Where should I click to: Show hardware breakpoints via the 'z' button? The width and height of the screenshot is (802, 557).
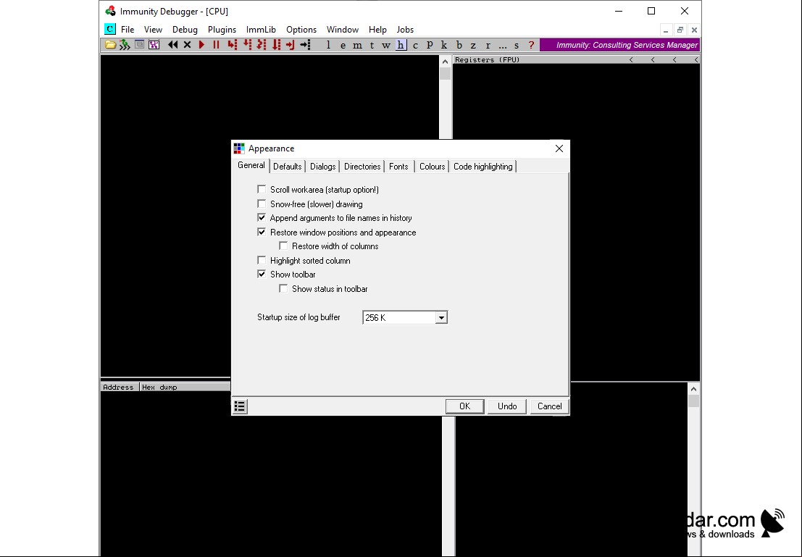(x=473, y=45)
